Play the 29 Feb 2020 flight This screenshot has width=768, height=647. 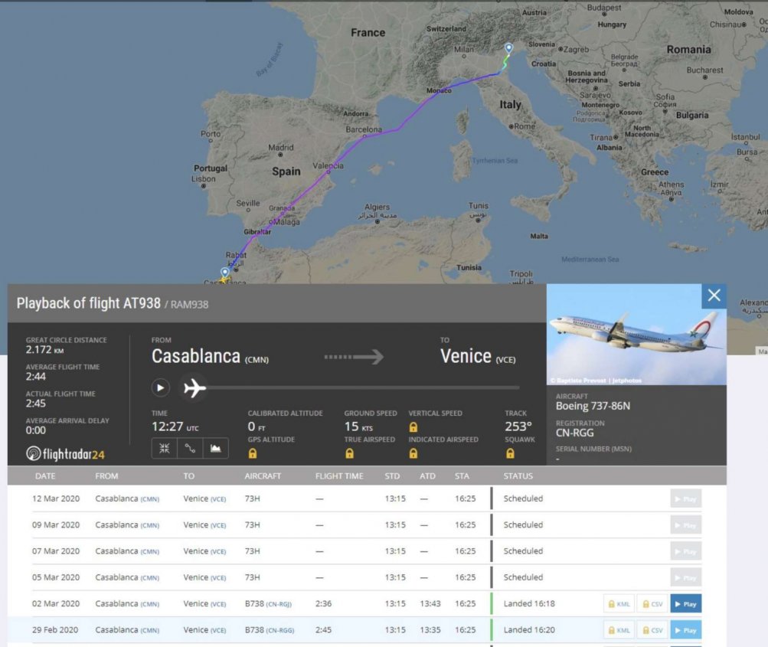tap(686, 630)
